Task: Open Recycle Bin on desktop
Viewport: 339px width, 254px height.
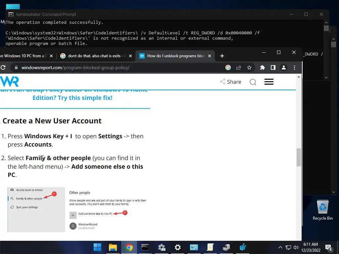Action: coord(322,210)
